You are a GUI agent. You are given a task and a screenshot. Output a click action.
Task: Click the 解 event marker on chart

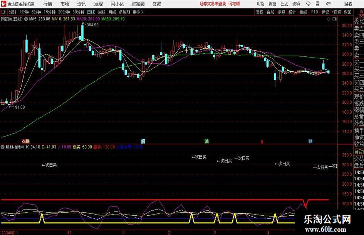click(x=143, y=141)
